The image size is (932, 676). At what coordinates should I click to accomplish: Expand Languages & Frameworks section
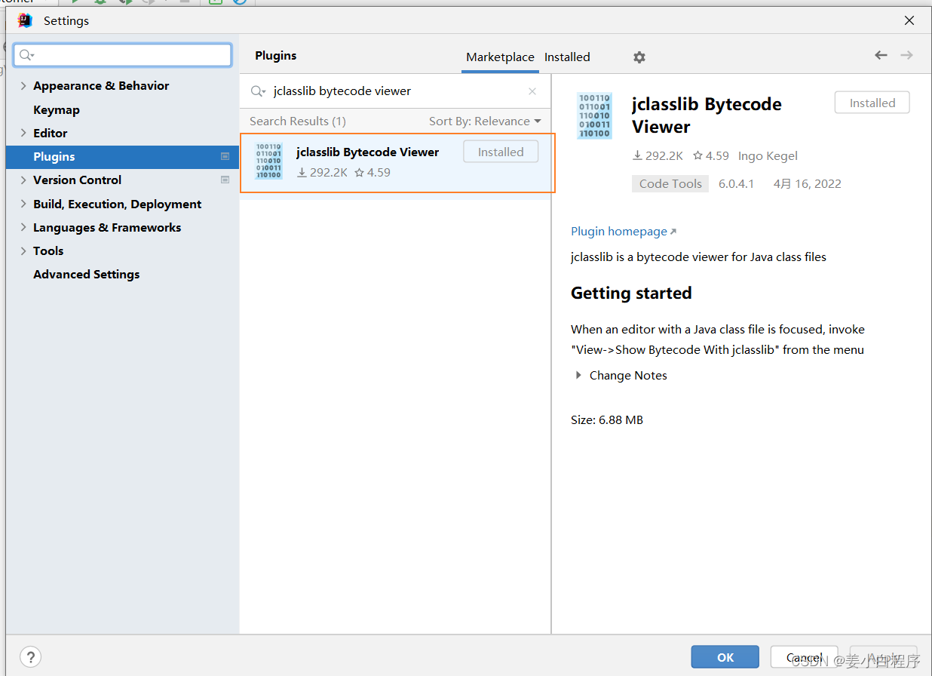click(23, 227)
